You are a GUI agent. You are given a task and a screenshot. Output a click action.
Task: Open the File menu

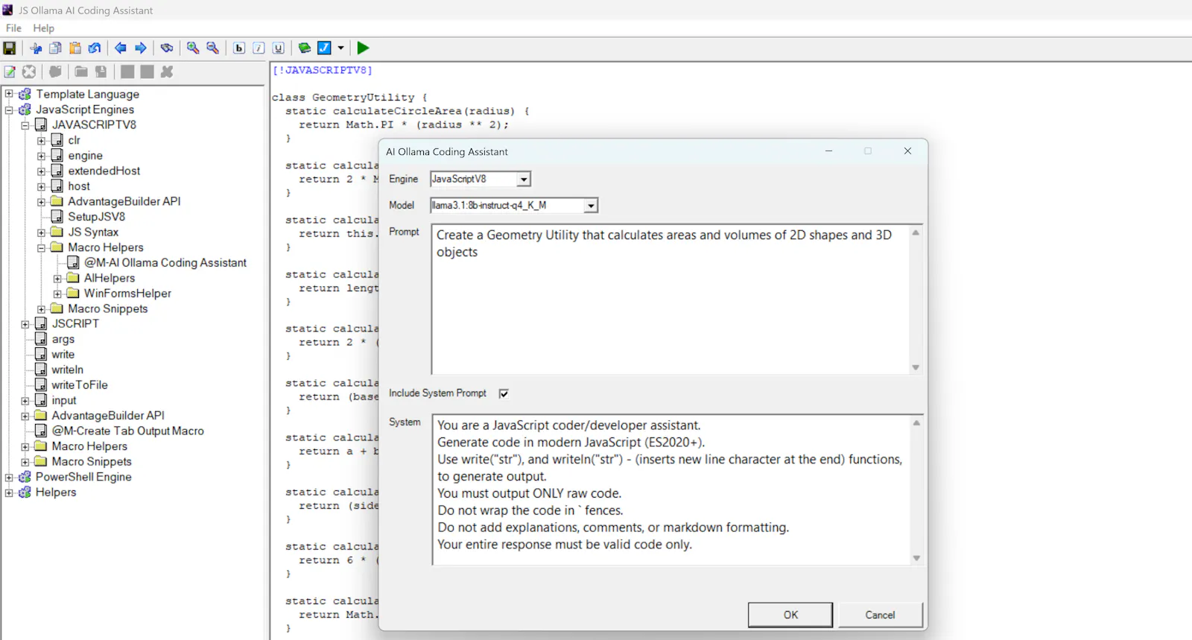[13, 28]
